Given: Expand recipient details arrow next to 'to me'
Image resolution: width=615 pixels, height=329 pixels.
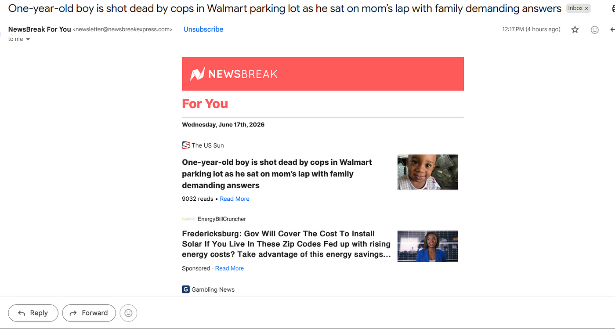Looking at the screenshot, I should click(x=28, y=39).
